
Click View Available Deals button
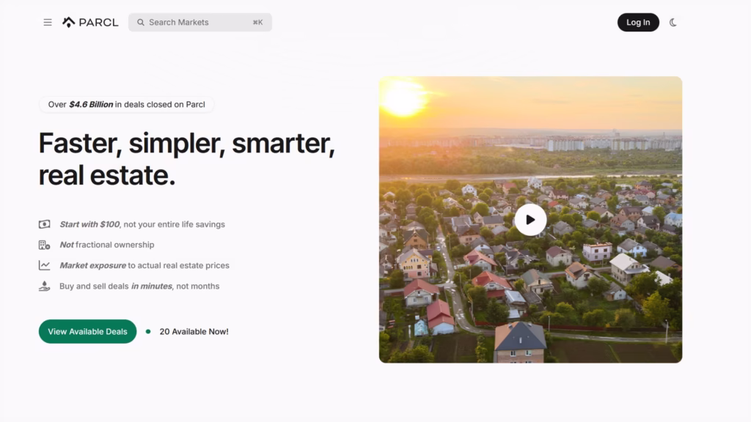(x=87, y=332)
